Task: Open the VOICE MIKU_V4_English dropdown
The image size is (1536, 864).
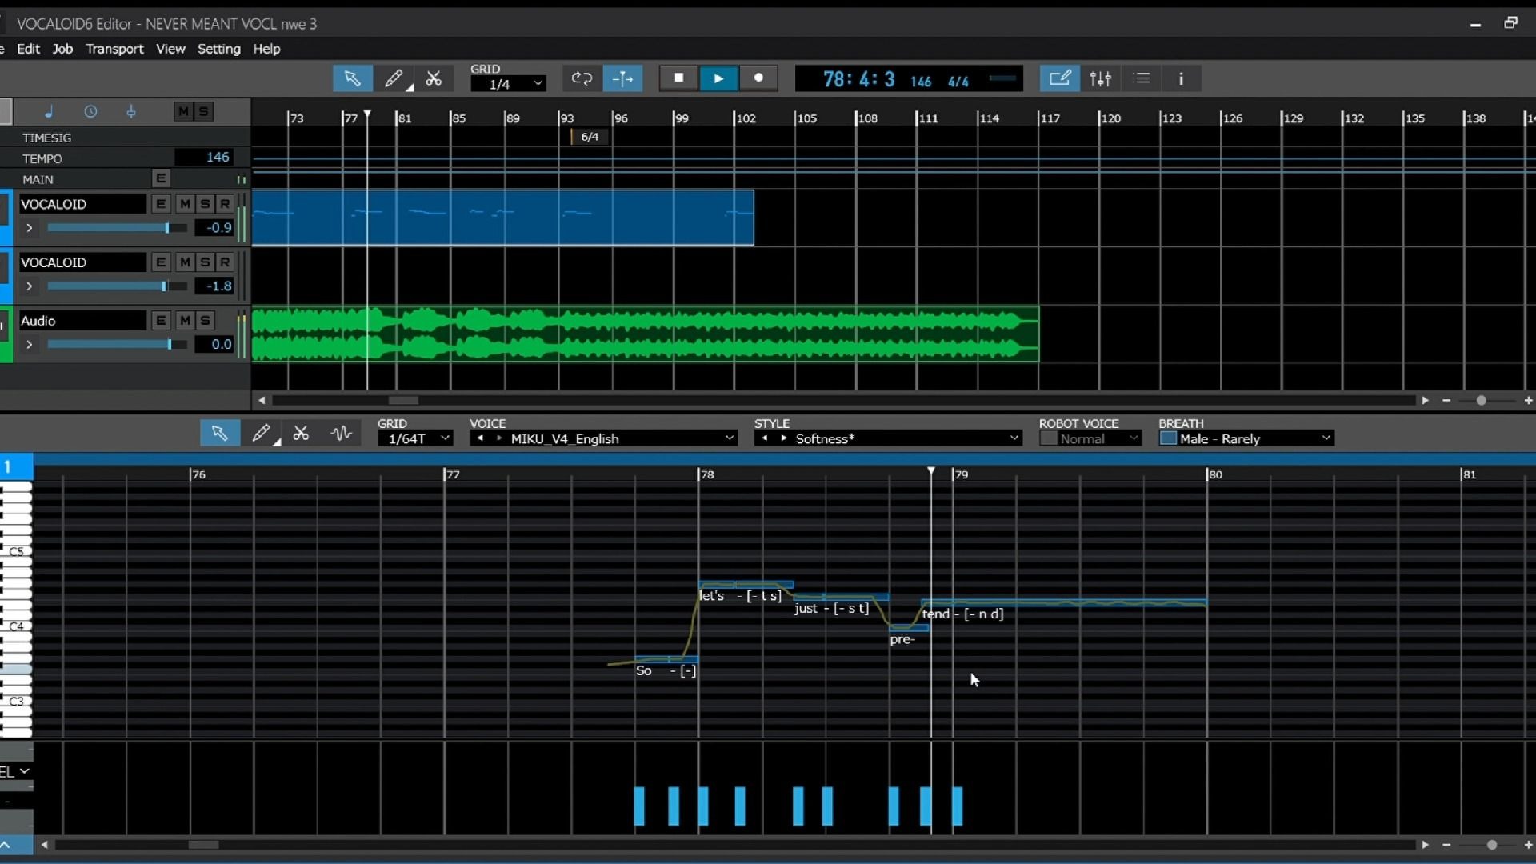Action: click(x=729, y=438)
